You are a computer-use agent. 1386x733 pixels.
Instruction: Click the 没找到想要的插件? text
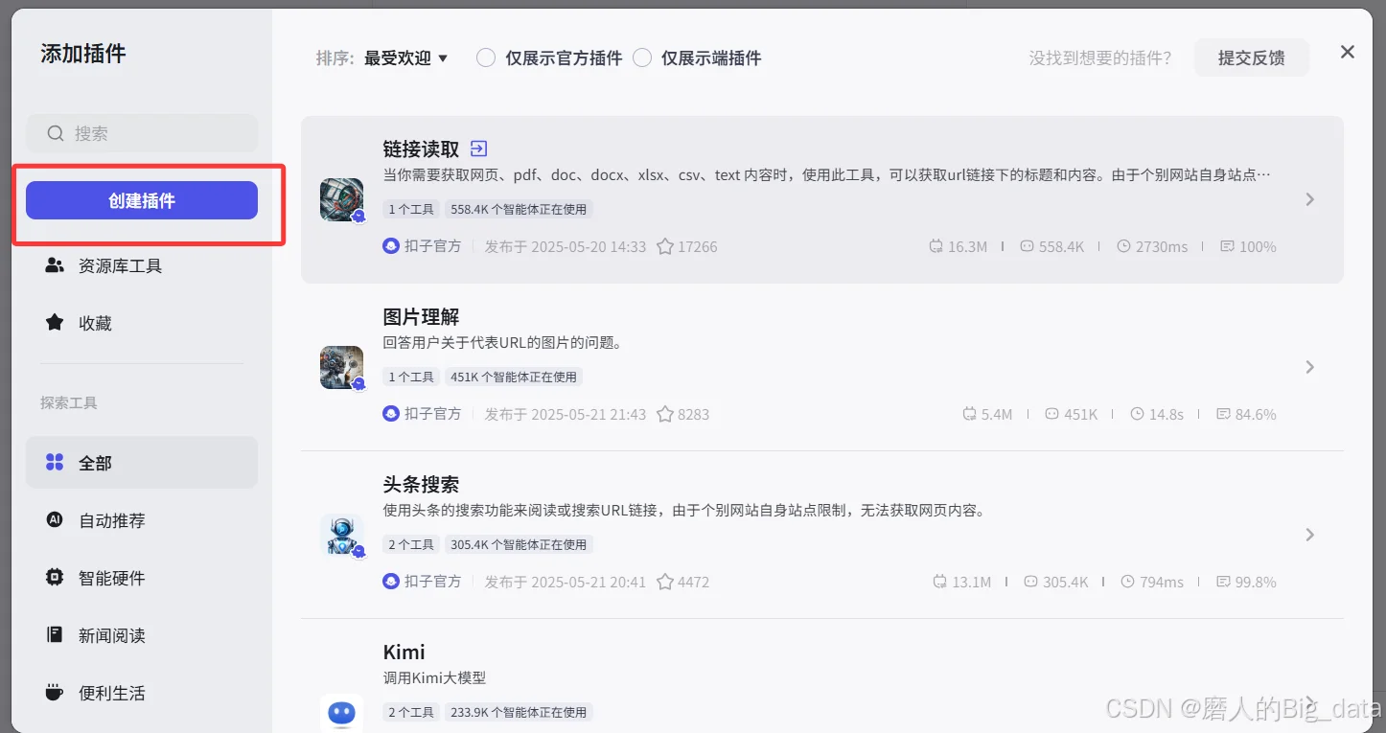coord(1100,57)
